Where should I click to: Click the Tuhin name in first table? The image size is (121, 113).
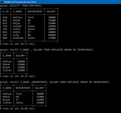click(17, 29)
